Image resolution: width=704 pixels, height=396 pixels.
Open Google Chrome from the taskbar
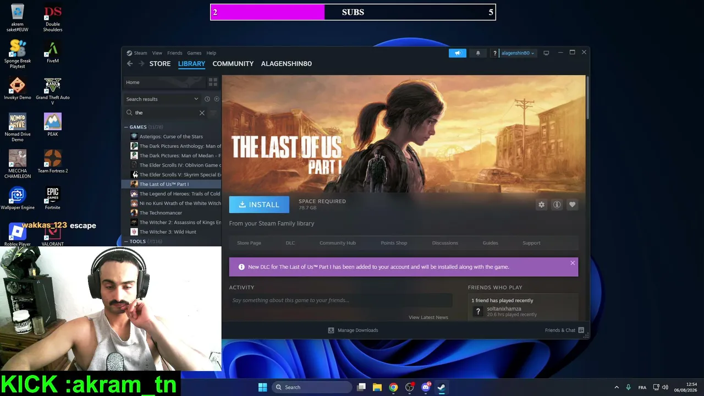tap(393, 387)
